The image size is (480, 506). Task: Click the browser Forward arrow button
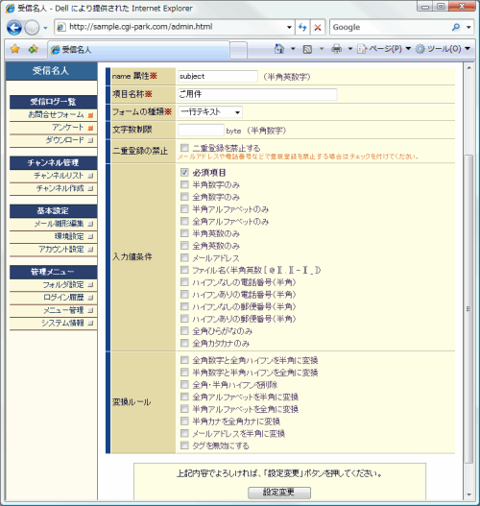[32, 28]
